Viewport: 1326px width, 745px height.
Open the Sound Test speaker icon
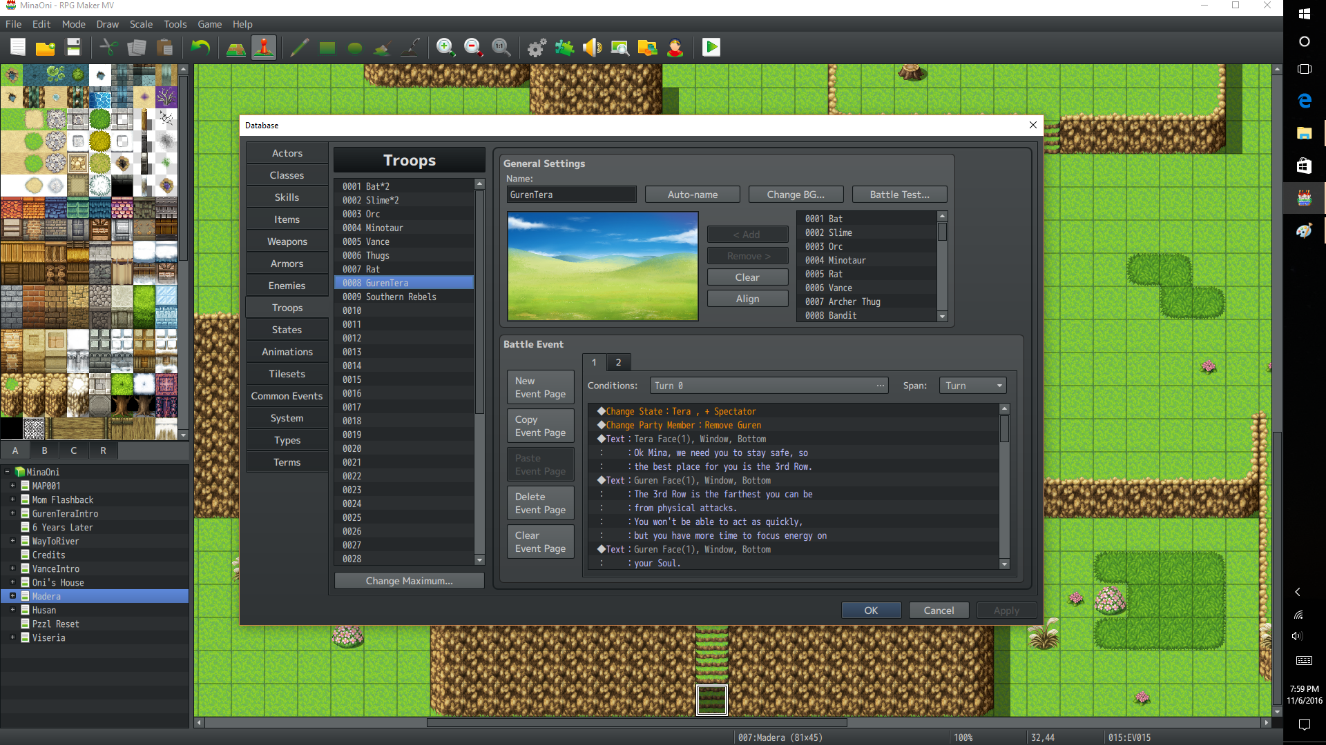(x=592, y=48)
